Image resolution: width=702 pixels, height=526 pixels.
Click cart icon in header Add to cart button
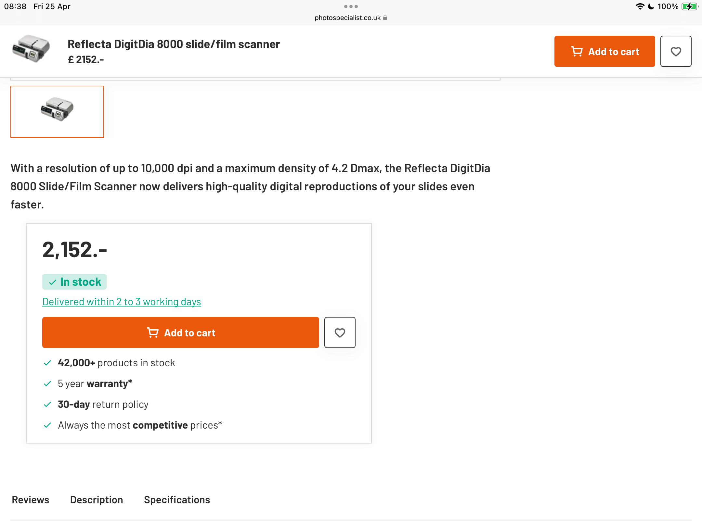(x=577, y=51)
